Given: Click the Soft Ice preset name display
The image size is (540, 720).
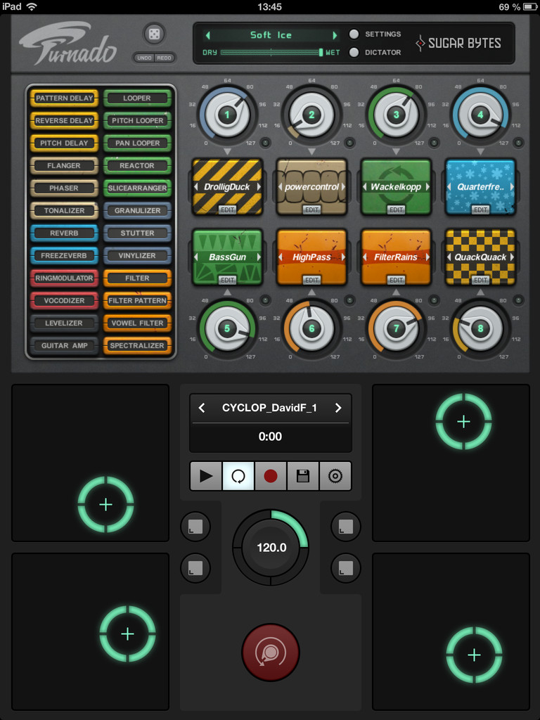Looking at the screenshot, I should 271,35.
